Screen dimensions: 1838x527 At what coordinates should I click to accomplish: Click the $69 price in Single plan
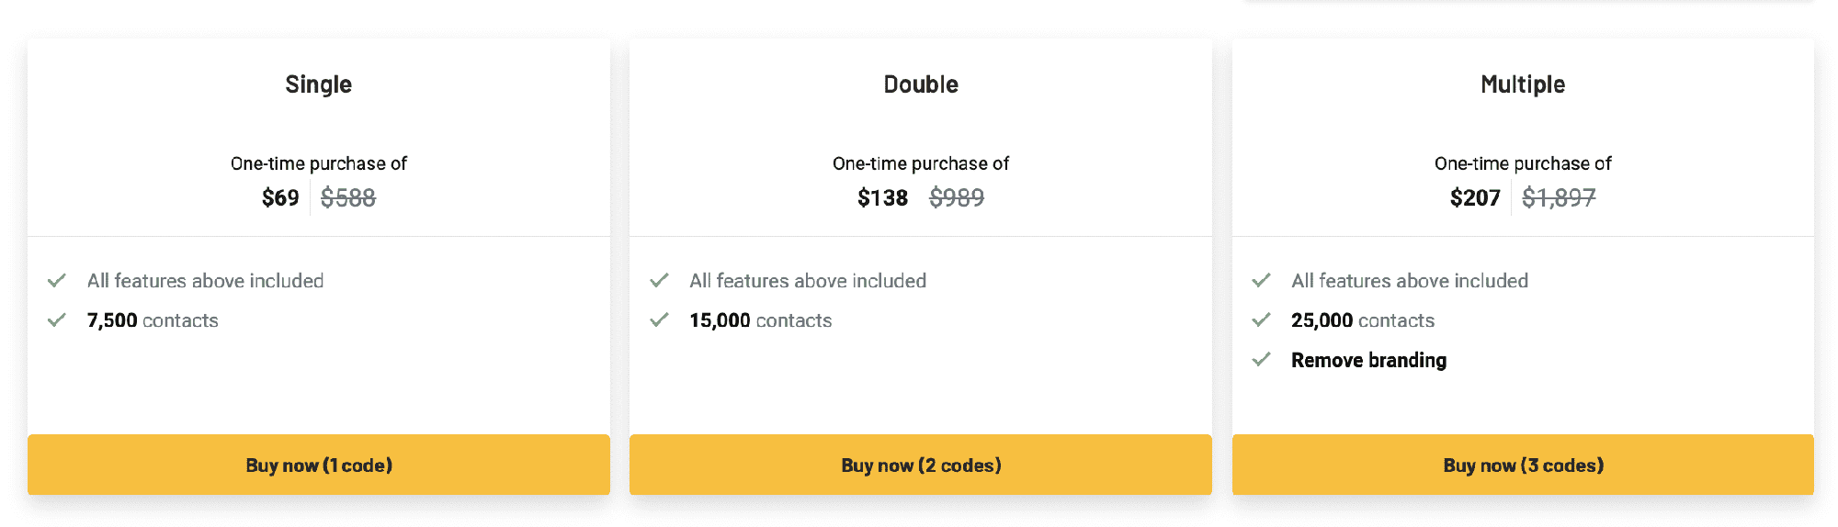(x=280, y=197)
